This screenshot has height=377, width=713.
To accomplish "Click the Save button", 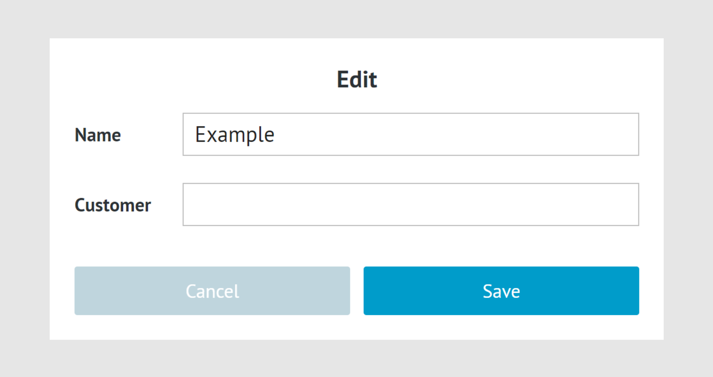I will click(501, 291).
